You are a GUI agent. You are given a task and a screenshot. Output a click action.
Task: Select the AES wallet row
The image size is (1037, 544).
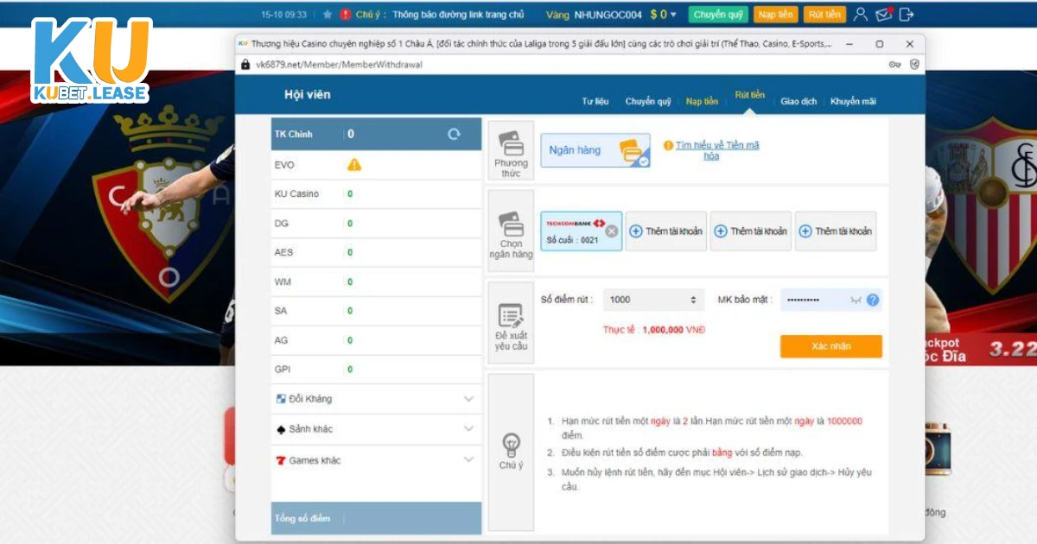(x=376, y=253)
